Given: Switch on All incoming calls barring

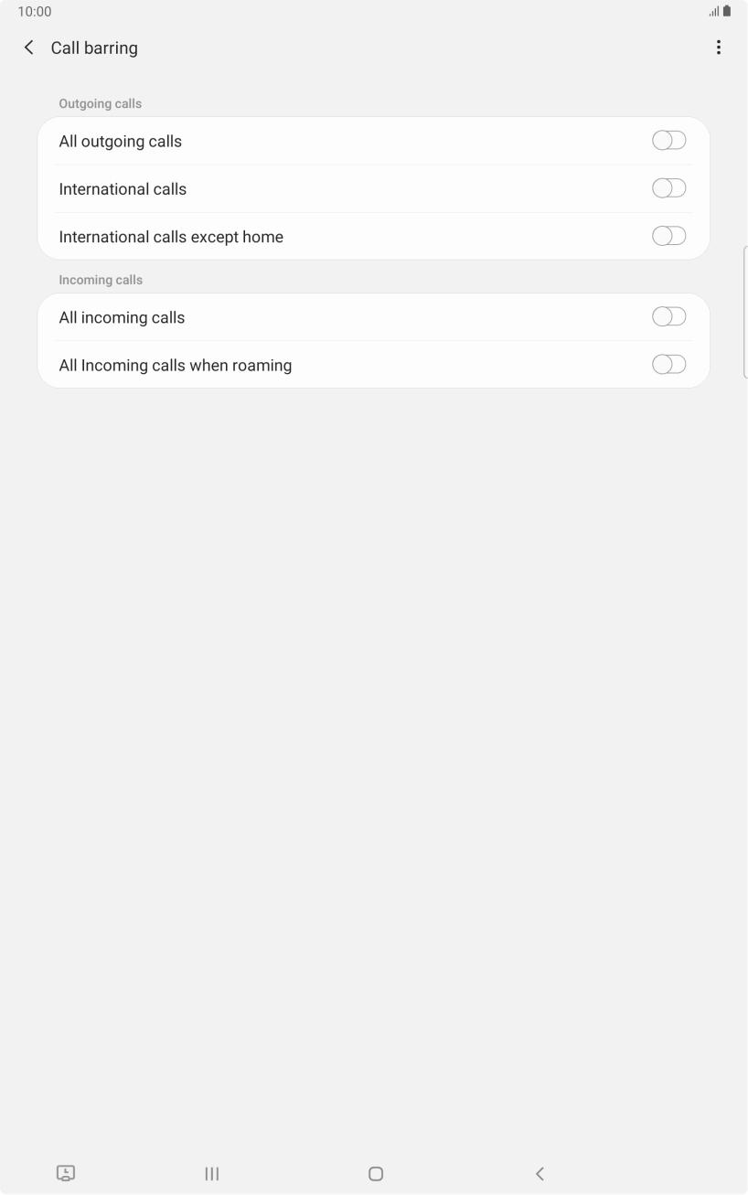Looking at the screenshot, I should [x=668, y=315].
